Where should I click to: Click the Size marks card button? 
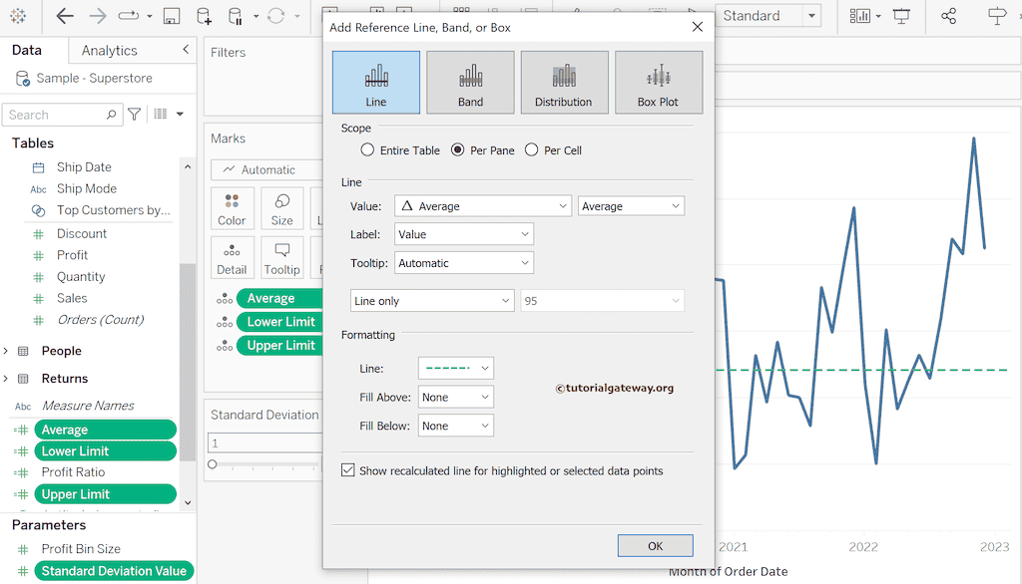pos(282,208)
